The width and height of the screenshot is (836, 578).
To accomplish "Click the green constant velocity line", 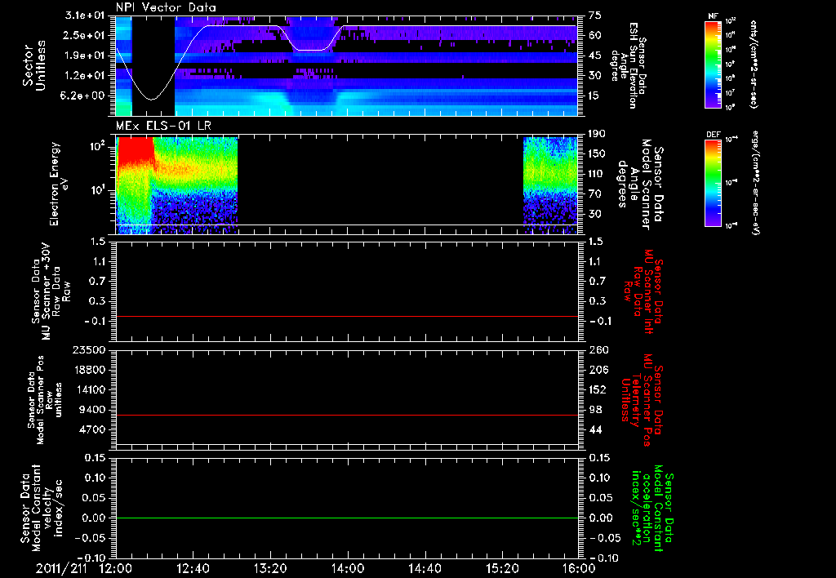I will (x=346, y=518).
